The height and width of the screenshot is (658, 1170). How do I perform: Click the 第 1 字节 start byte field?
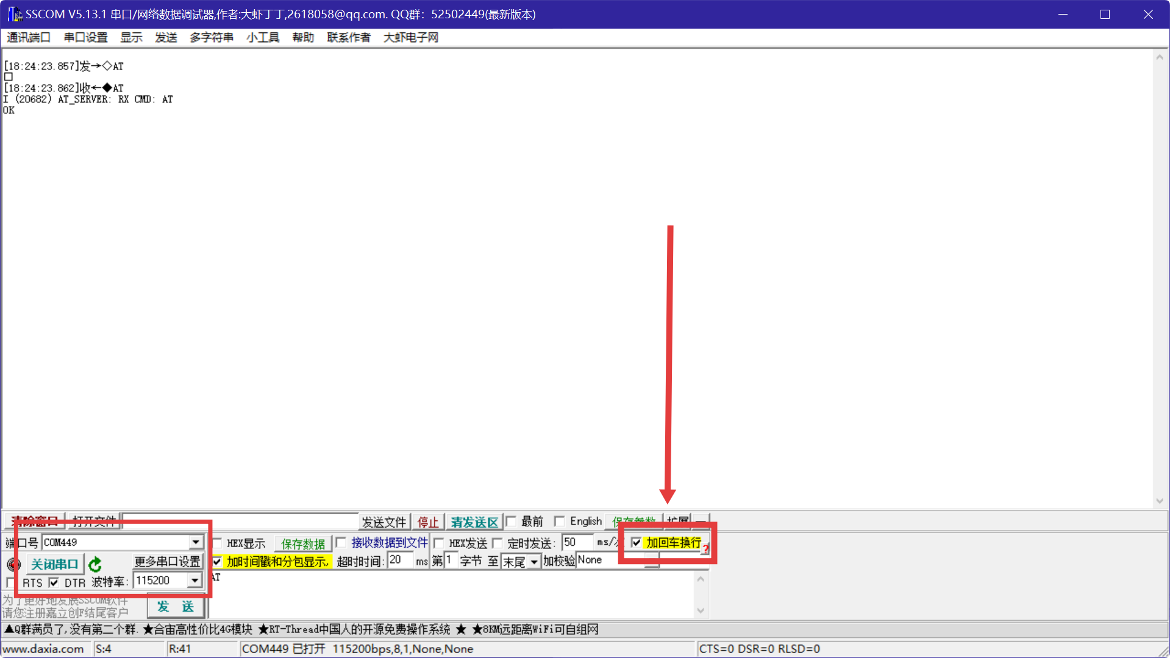pos(451,561)
